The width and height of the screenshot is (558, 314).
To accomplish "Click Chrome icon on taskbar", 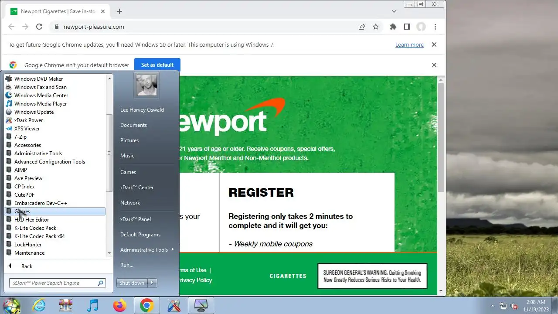I will coord(146,305).
